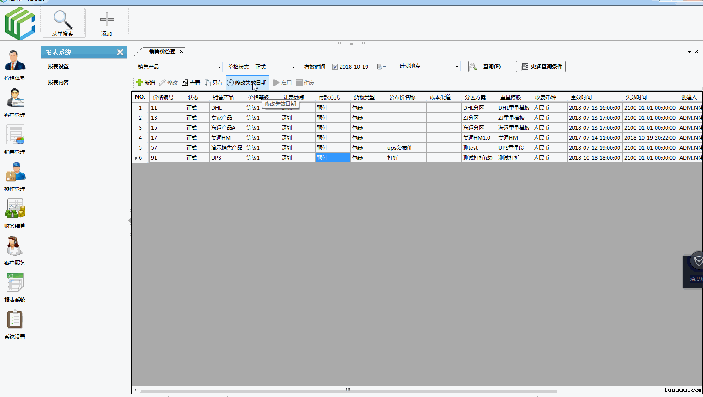Open 价格体系 in the sidebar
703x397 pixels.
click(x=15, y=61)
